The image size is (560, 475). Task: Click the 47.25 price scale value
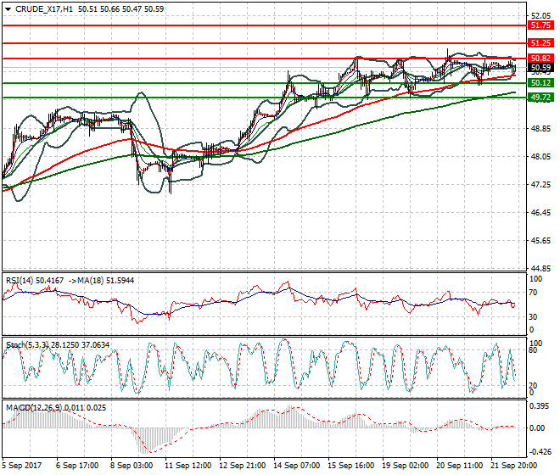point(540,185)
